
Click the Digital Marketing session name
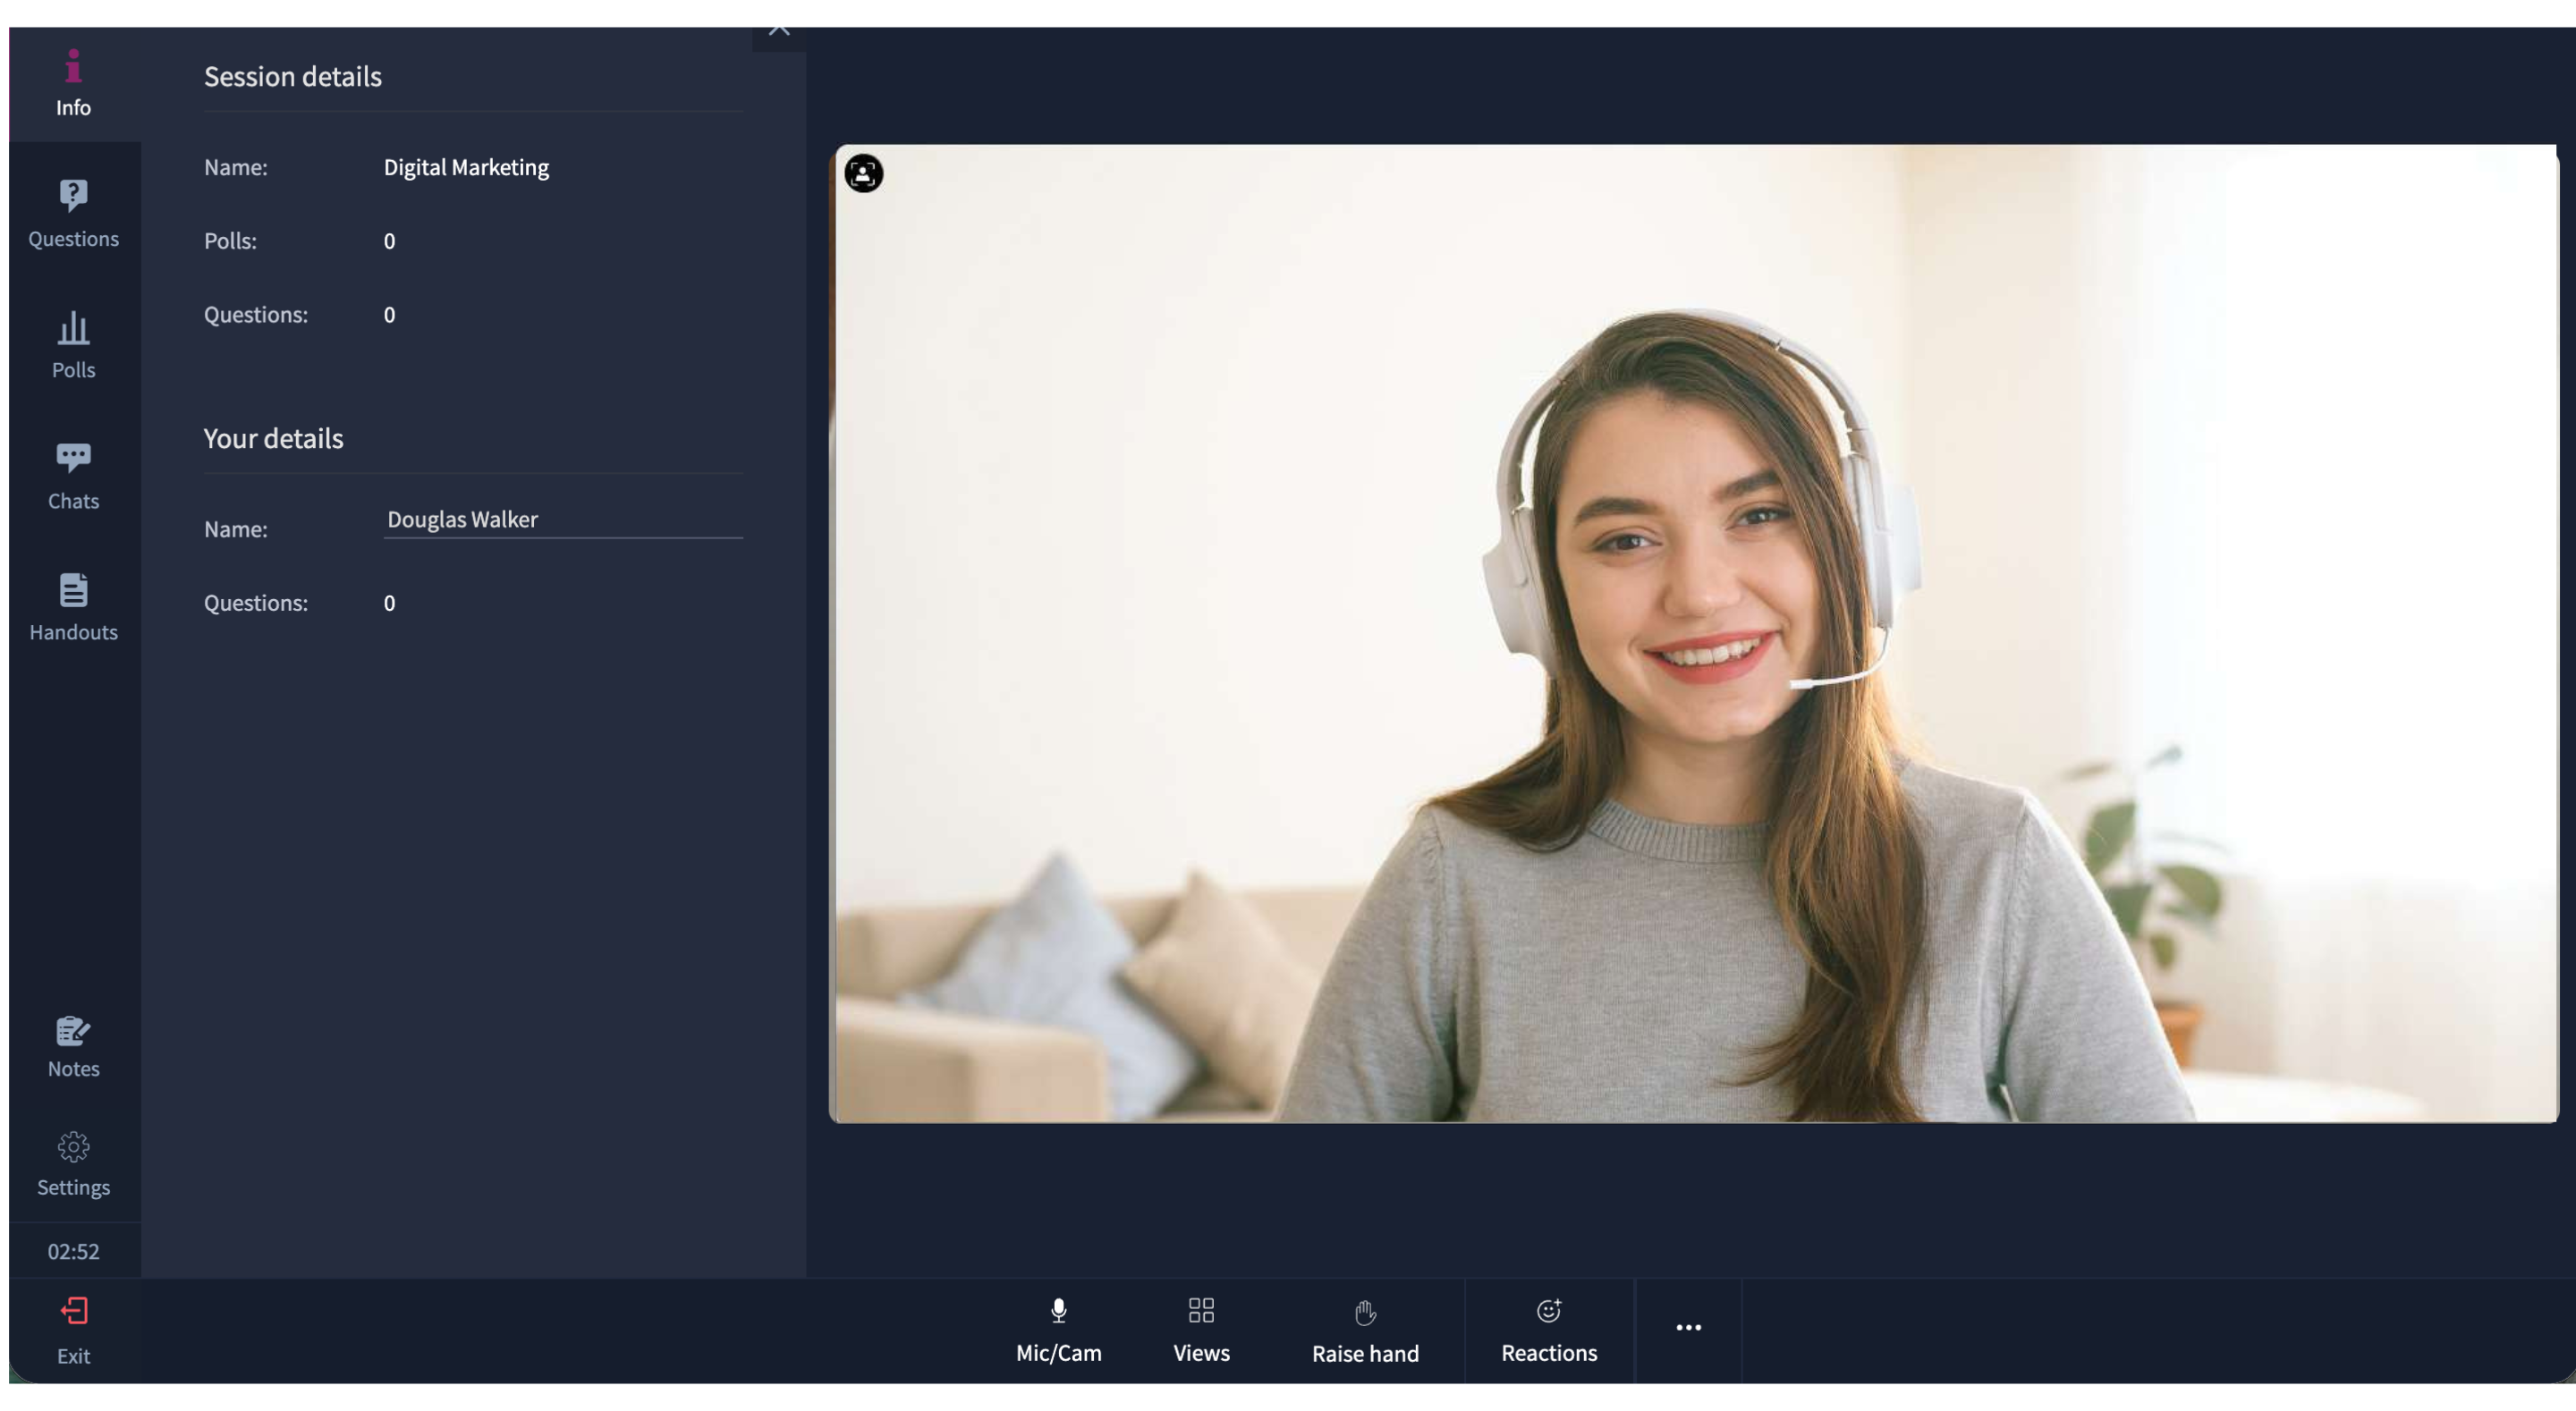coord(466,167)
